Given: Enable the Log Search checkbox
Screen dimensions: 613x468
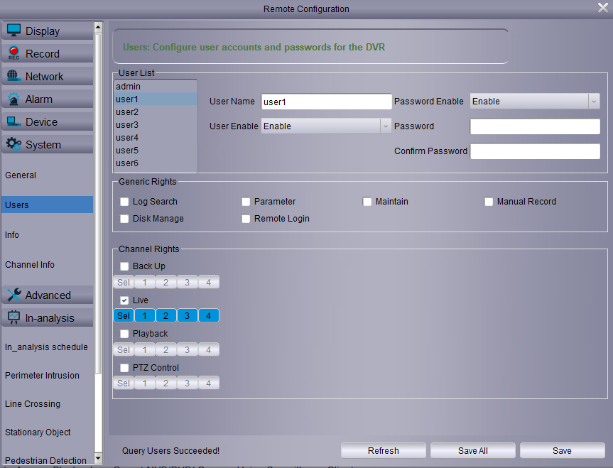Looking at the screenshot, I should (125, 202).
